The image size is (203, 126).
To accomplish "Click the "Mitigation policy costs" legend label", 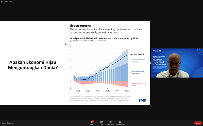I will point(139,84).
